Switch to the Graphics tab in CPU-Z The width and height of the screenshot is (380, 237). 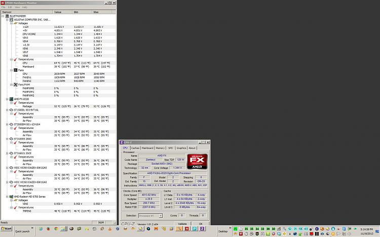(x=181, y=148)
